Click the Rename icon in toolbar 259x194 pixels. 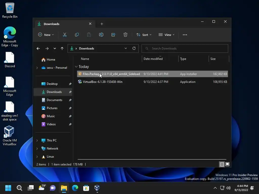[x=101, y=35]
